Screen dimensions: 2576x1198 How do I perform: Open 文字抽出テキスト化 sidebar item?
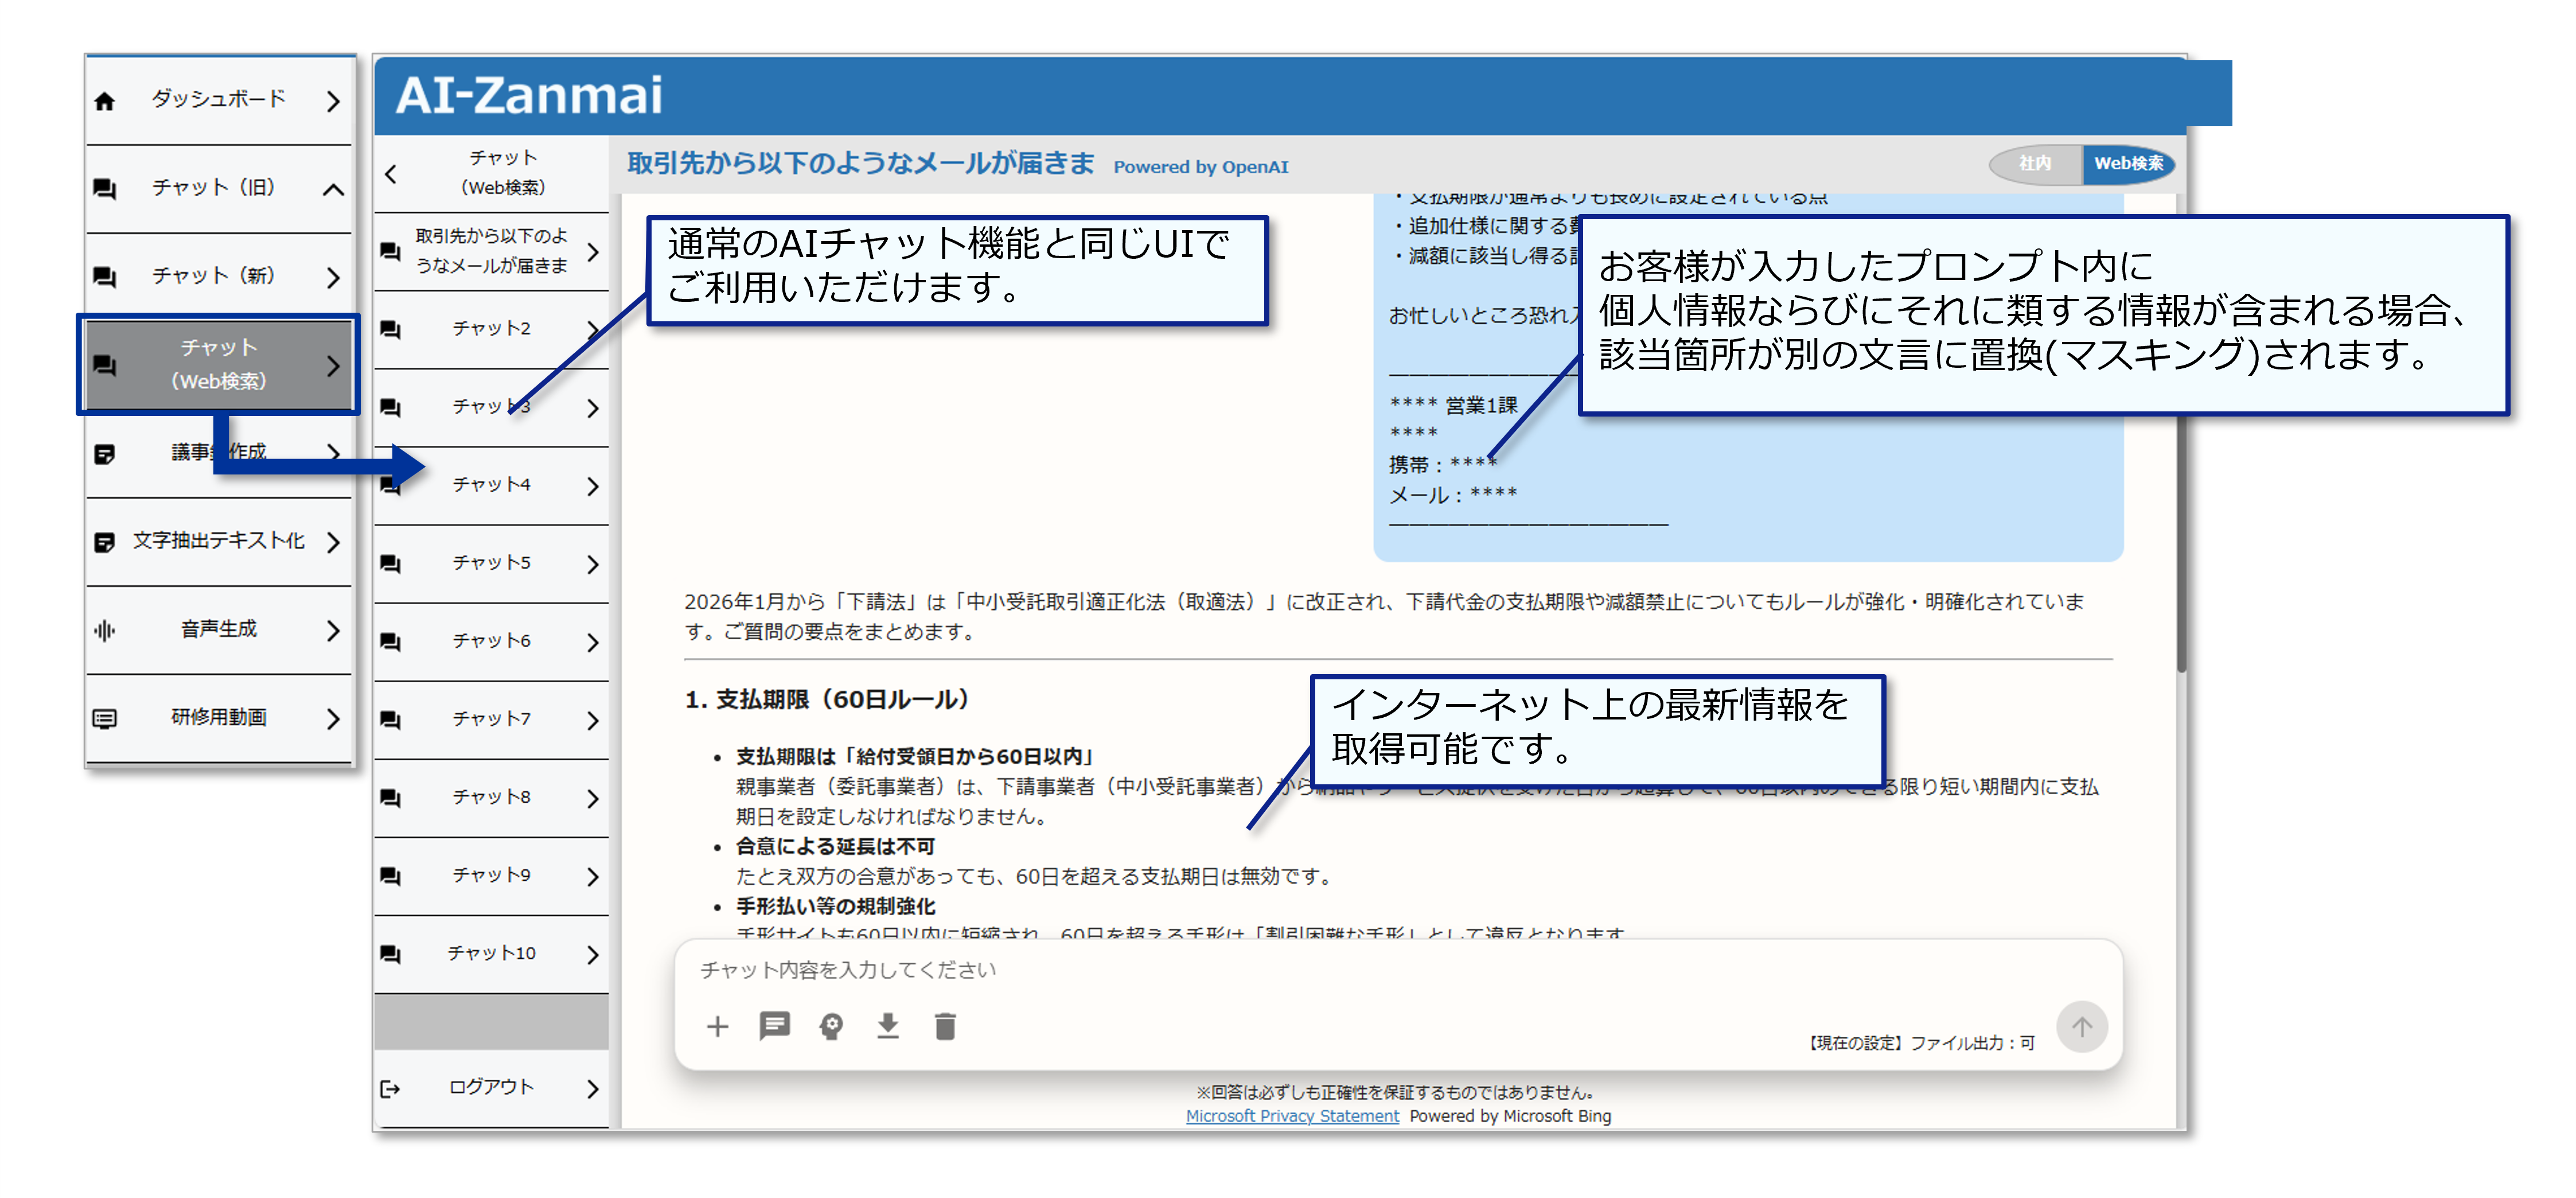[218, 541]
